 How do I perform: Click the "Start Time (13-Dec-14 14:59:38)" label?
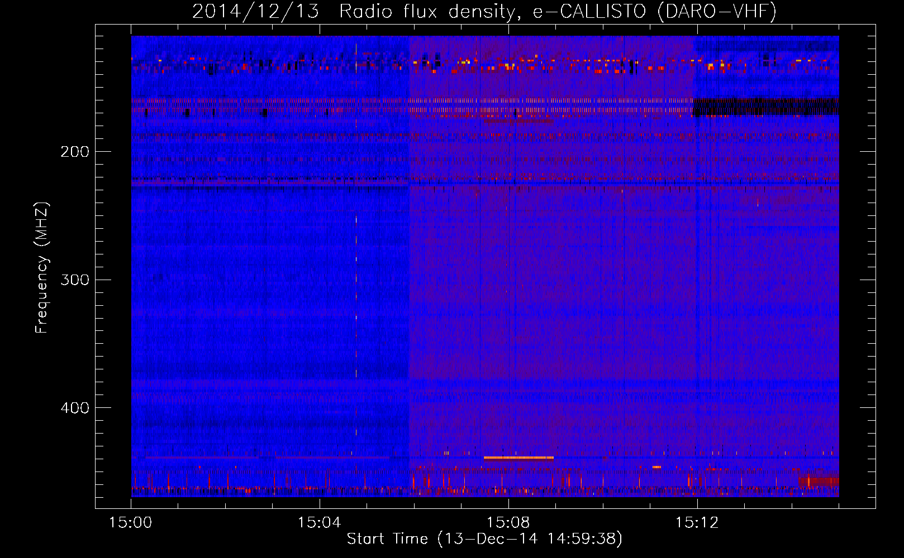pos(484,539)
